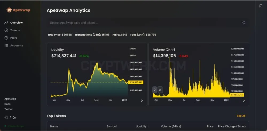
Task: Click the Accounts list icon
Action: [x=6, y=45]
